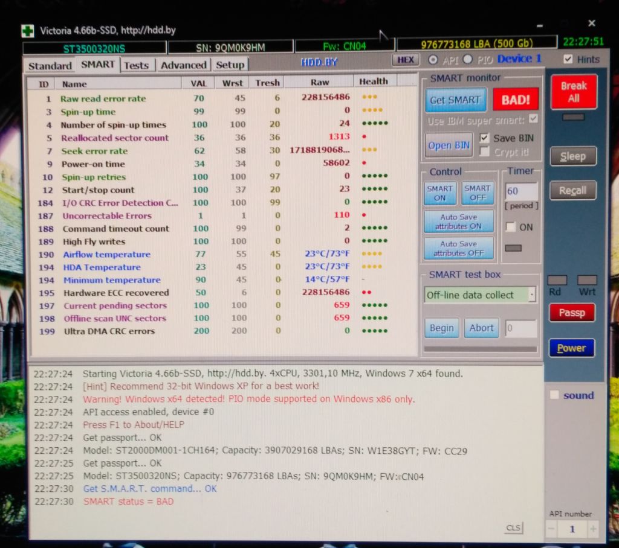Image resolution: width=619 pixels, height=548 pixels.
Task: Switch to the Standard tab
Action: pyautogui.click(x=50, y=65)
